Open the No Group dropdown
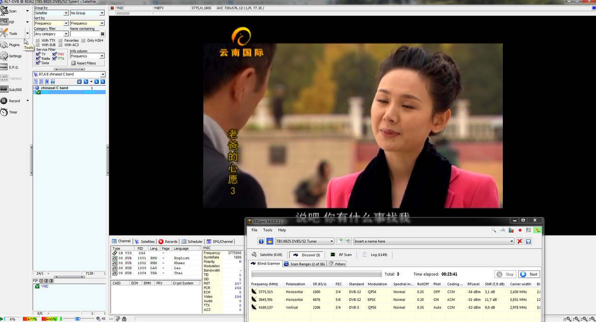This screenshot has width=596, height=322. click(87, 13)
